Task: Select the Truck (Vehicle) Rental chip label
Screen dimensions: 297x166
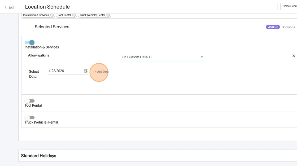Action: (92, 15)
